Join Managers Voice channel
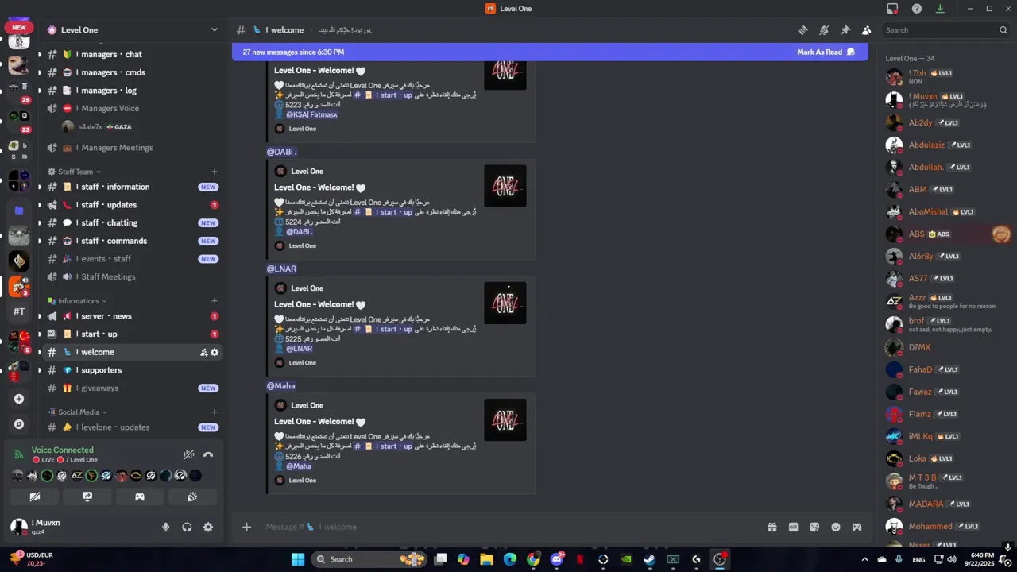Screen dimensions: 1017x572 coord(132,109)
